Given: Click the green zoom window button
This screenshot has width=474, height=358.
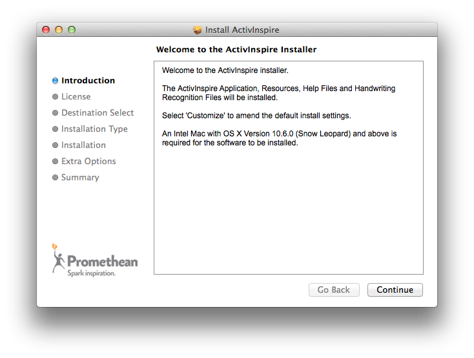Looking at the screenshot, I should tap(72, 30).
